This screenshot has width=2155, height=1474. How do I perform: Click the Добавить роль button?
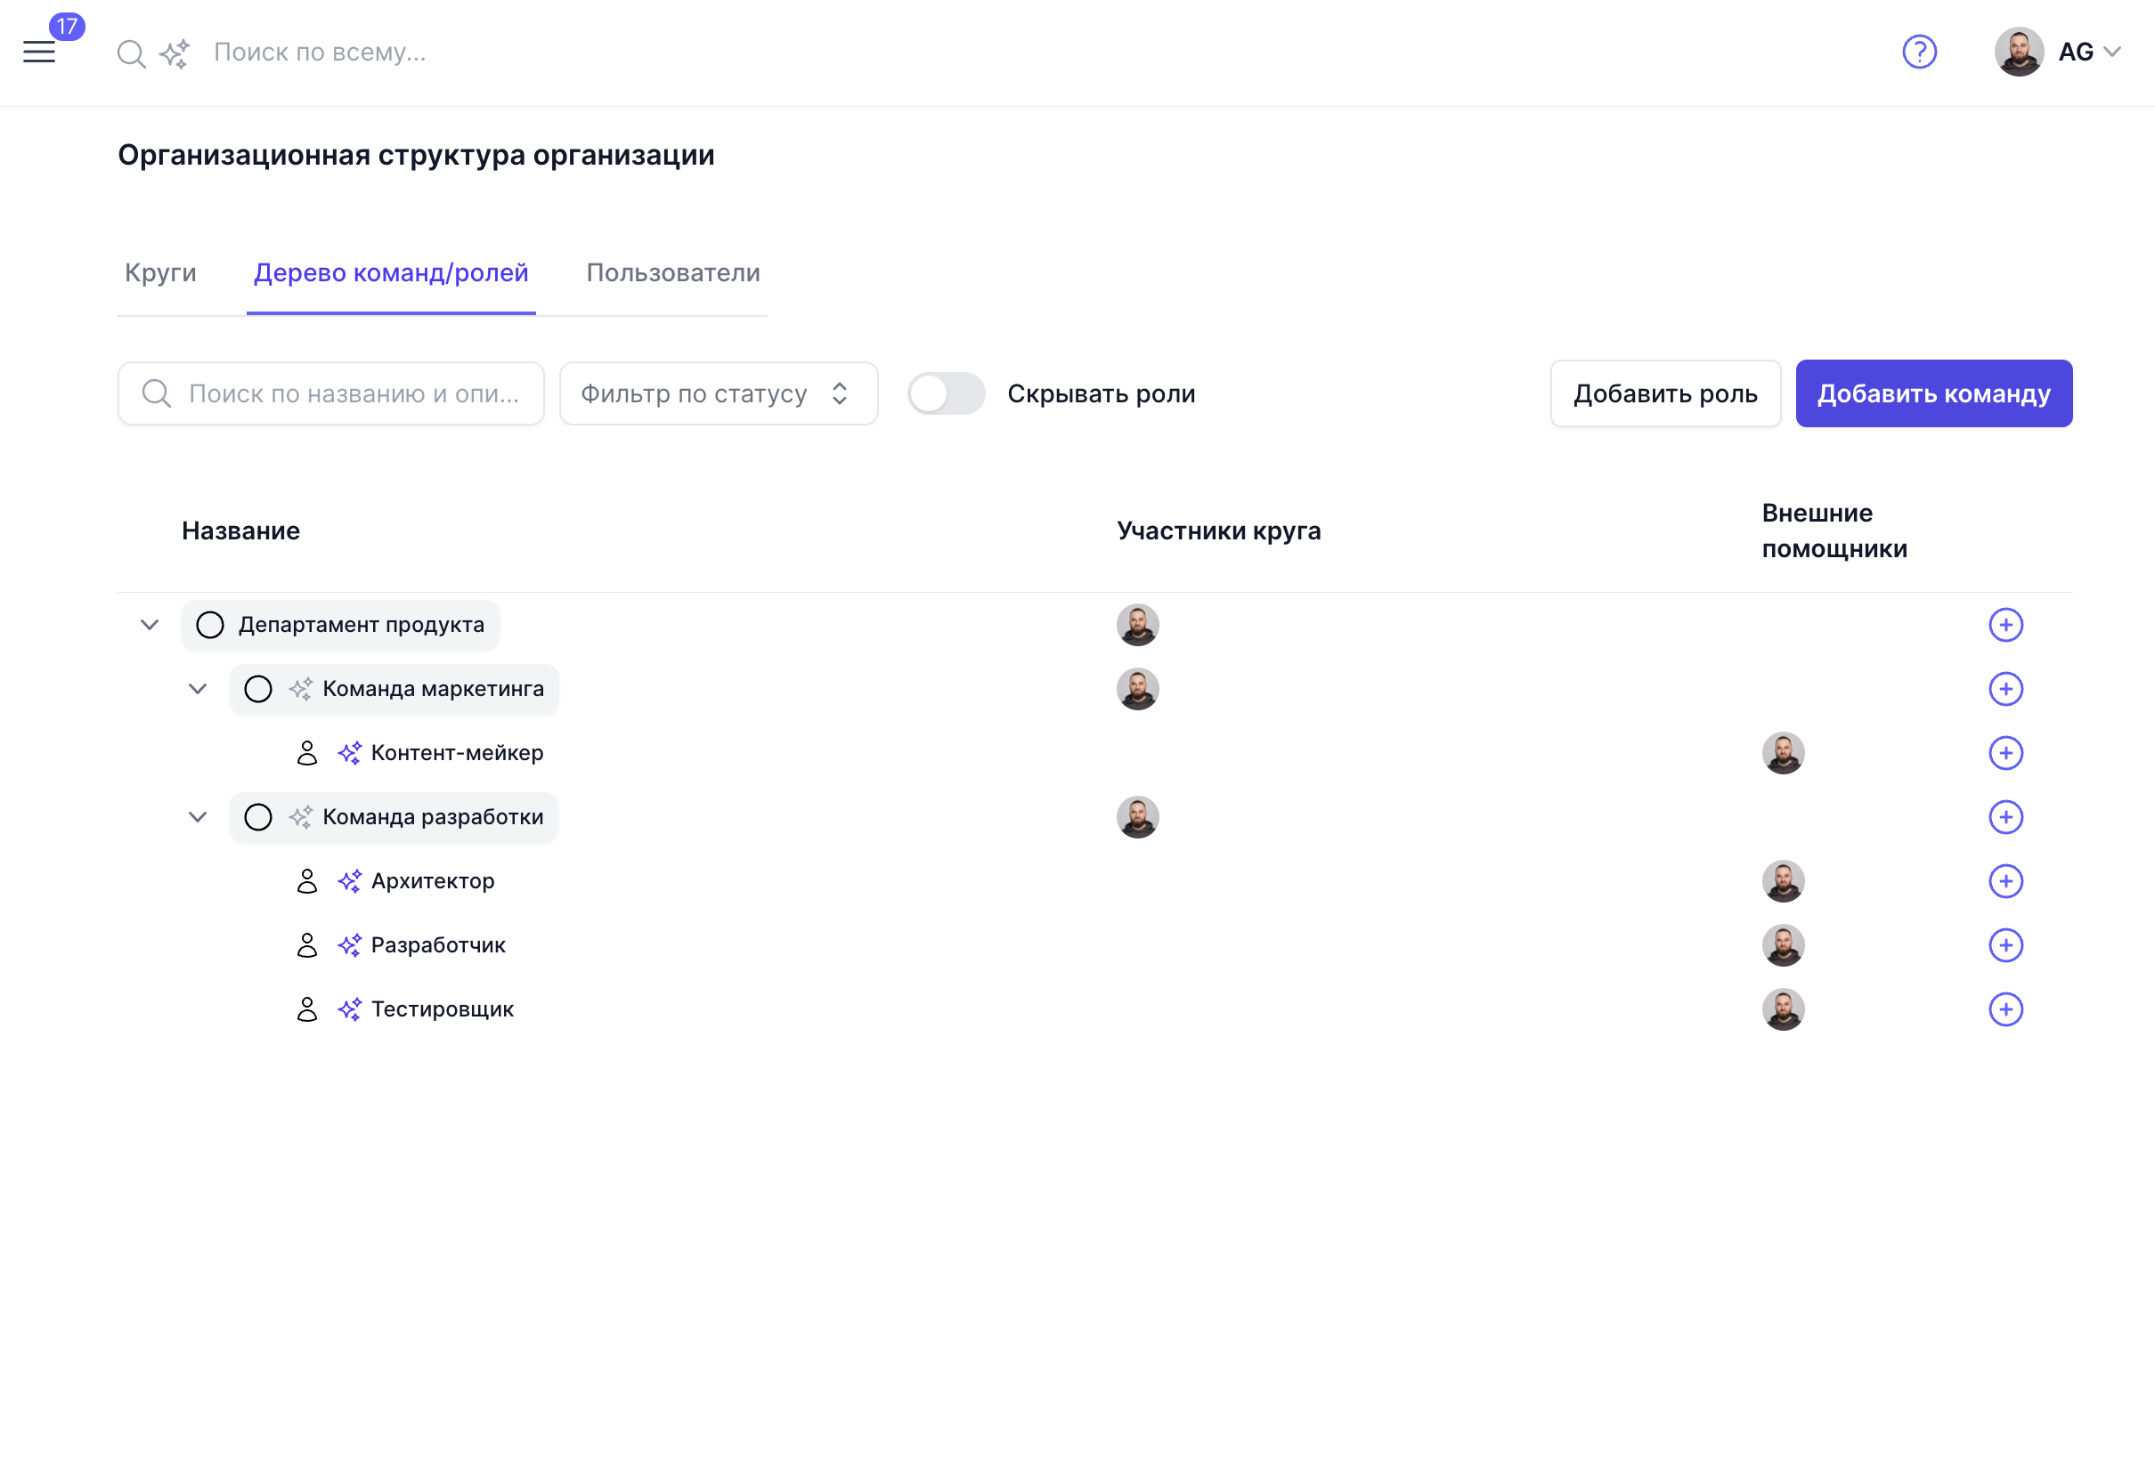pos(1664,393)
